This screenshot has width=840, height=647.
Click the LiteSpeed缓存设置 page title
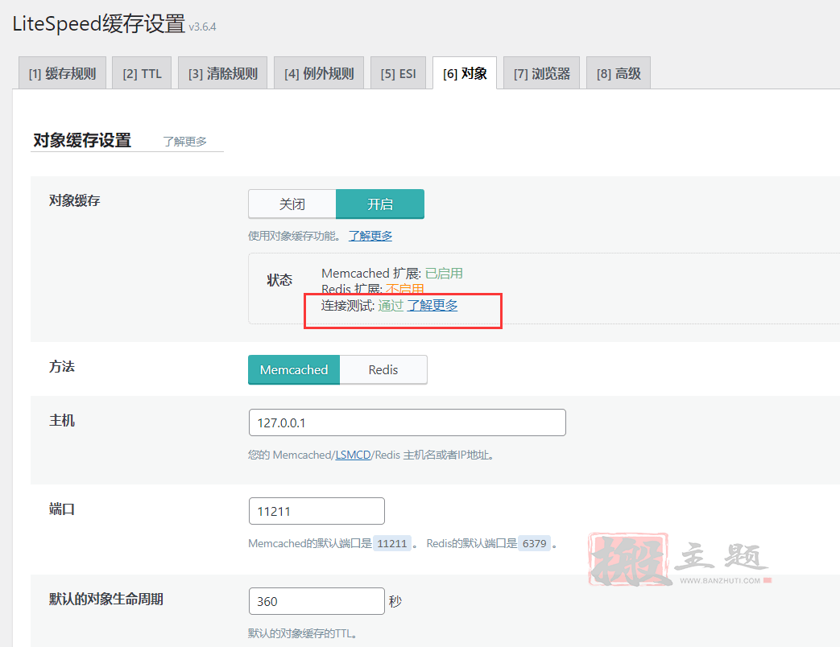98,24
